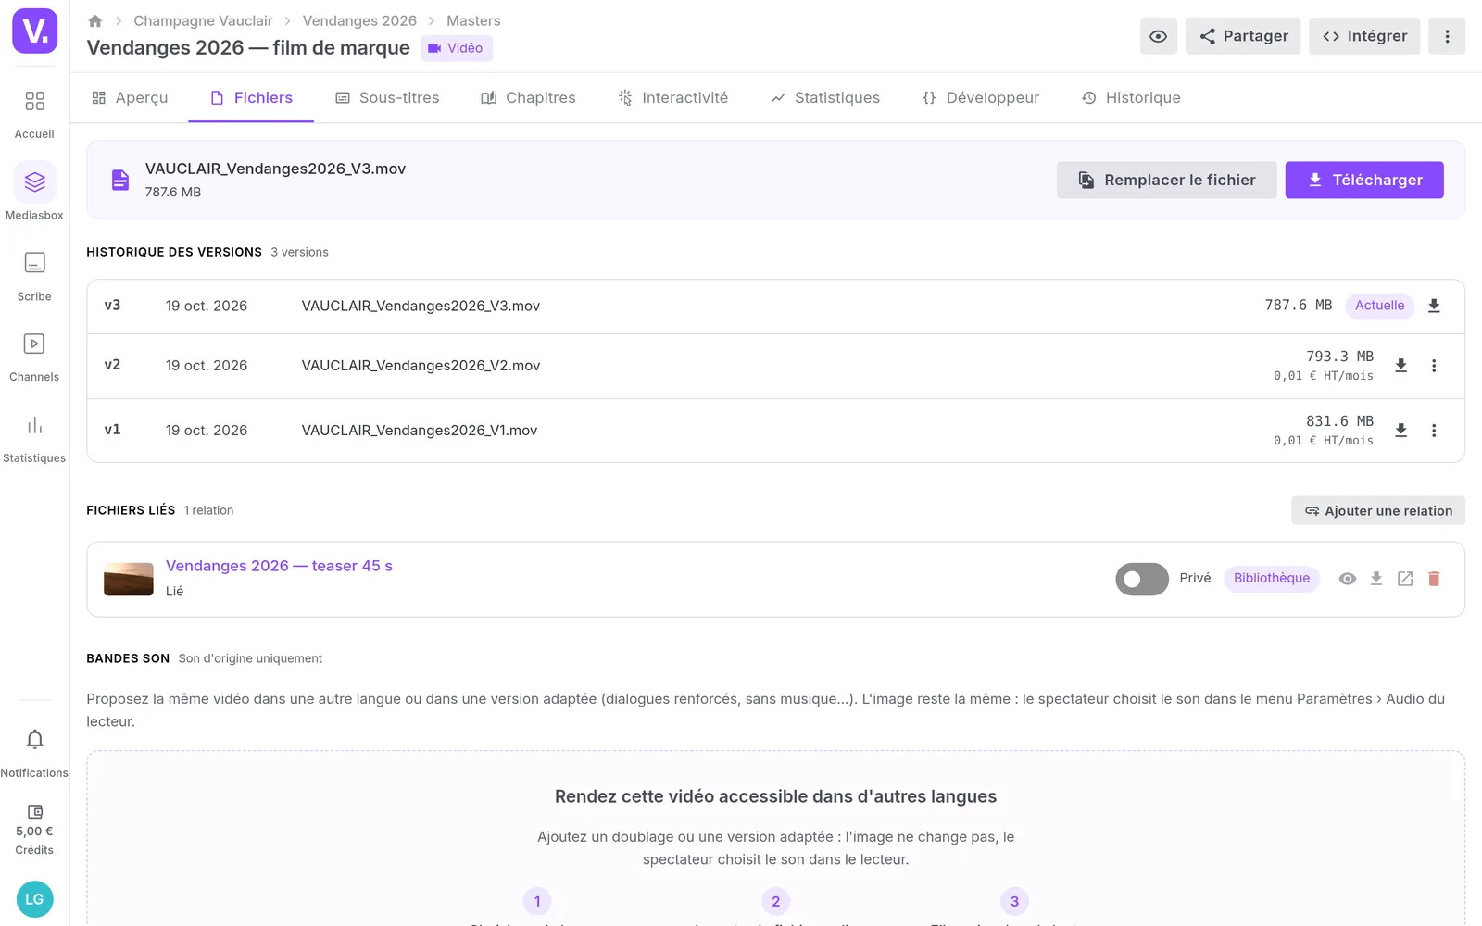Open the Interactivité tab
1482x926 pixels.
(673, 98)
